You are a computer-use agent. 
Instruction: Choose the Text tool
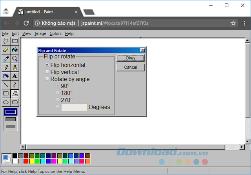(15, 76)
